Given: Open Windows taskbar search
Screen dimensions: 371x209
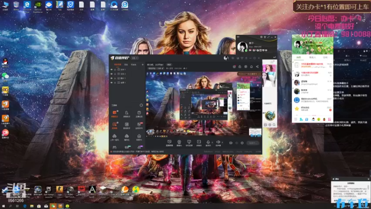Looking at the screenshot, I should (10, 206).
